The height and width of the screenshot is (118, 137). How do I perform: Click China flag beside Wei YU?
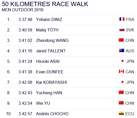(121, 103)
